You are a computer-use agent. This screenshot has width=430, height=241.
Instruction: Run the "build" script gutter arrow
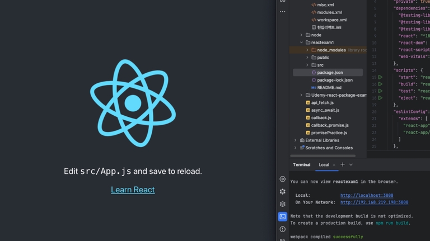point(380,84)
